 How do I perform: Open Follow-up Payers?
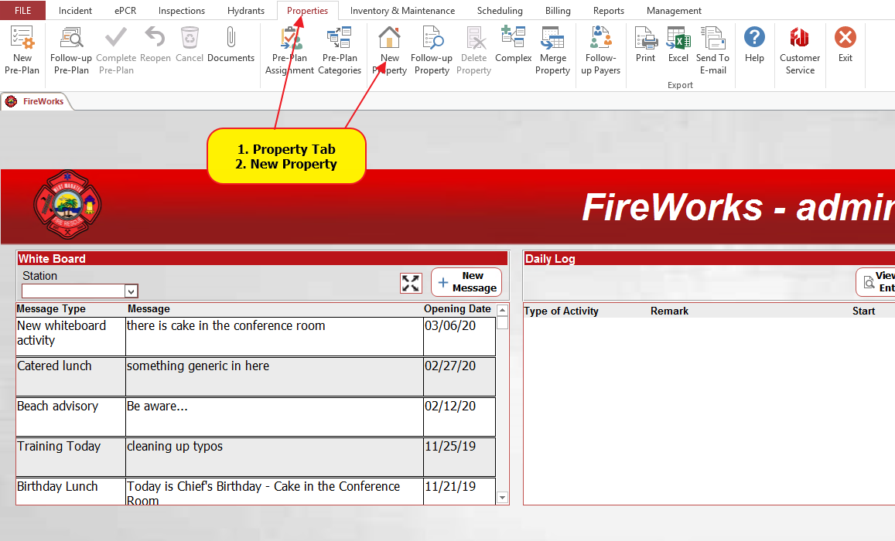click(x=600, y=50)
